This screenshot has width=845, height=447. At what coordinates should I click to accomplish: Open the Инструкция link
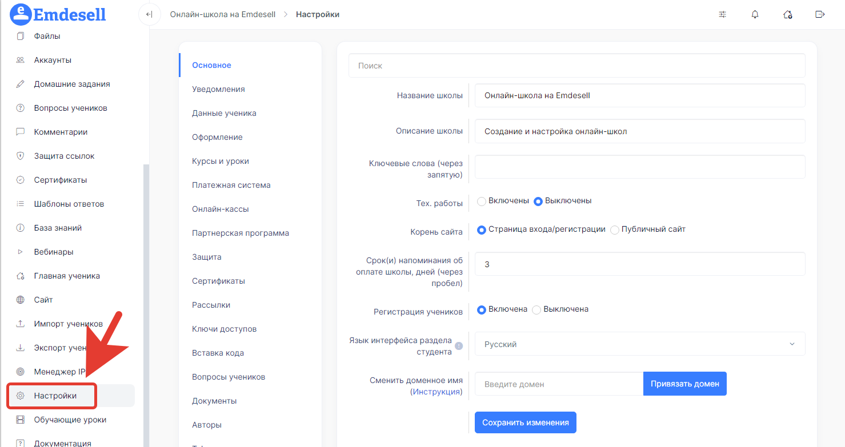click(437, 392)
